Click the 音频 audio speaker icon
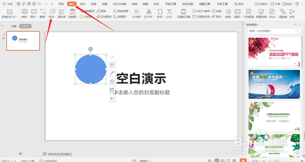 (x=228, y=12)
